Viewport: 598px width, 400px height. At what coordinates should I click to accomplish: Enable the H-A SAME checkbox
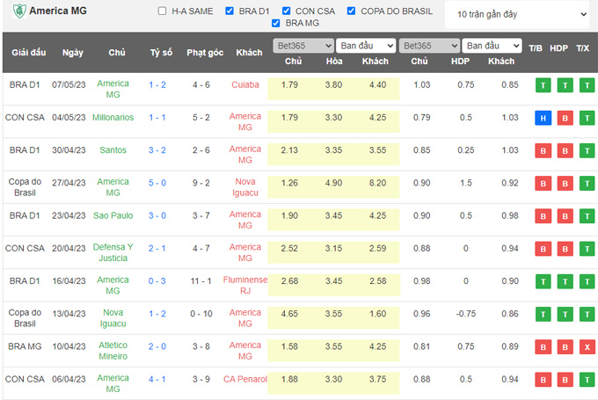[162, 11]
